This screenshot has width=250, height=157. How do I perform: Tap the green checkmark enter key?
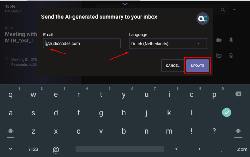click(x=227, y=112)
